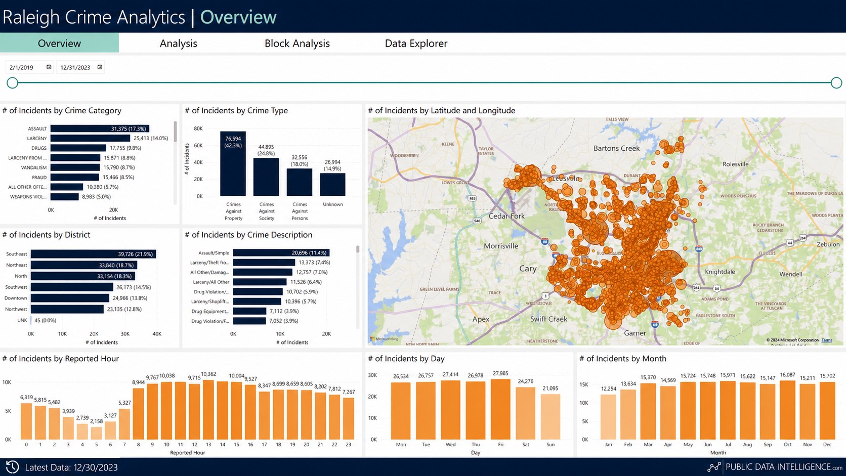Viewport: 846px width, 476px height.
Task: Select the Sun bar in Incidents by Day
Action: (x=551, y=416)
